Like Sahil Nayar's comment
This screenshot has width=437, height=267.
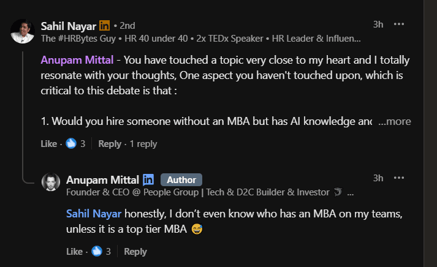click(x=48, y=144)
